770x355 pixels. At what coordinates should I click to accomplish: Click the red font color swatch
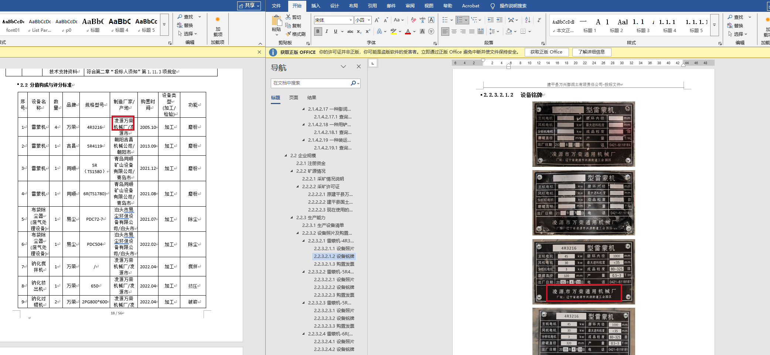408,32
